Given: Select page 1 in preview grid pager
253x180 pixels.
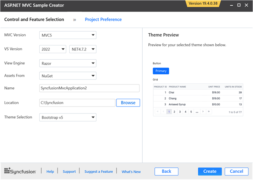Looking at the screenshot, I should pos(169,112).
